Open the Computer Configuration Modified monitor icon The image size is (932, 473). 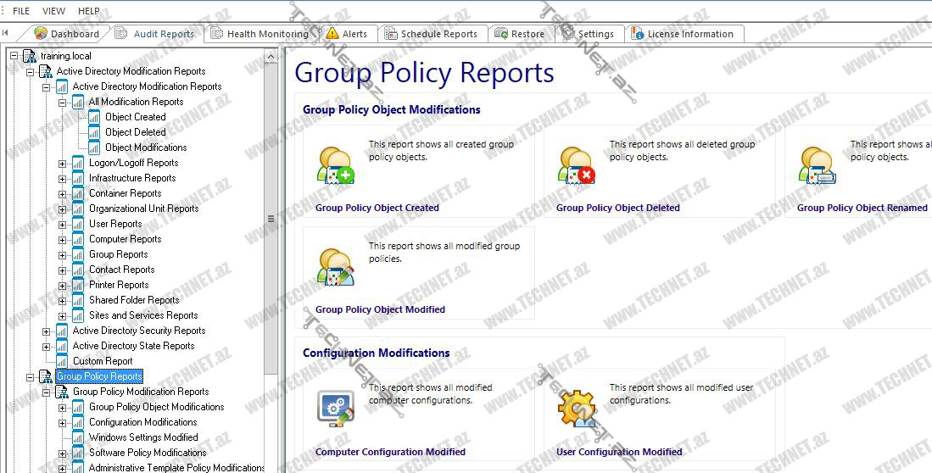(335, 409)
